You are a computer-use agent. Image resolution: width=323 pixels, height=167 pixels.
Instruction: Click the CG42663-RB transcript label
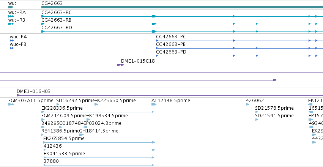[57, 20]
